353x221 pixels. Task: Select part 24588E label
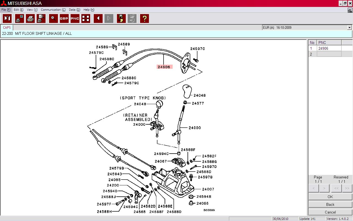[x=165, y=206]
